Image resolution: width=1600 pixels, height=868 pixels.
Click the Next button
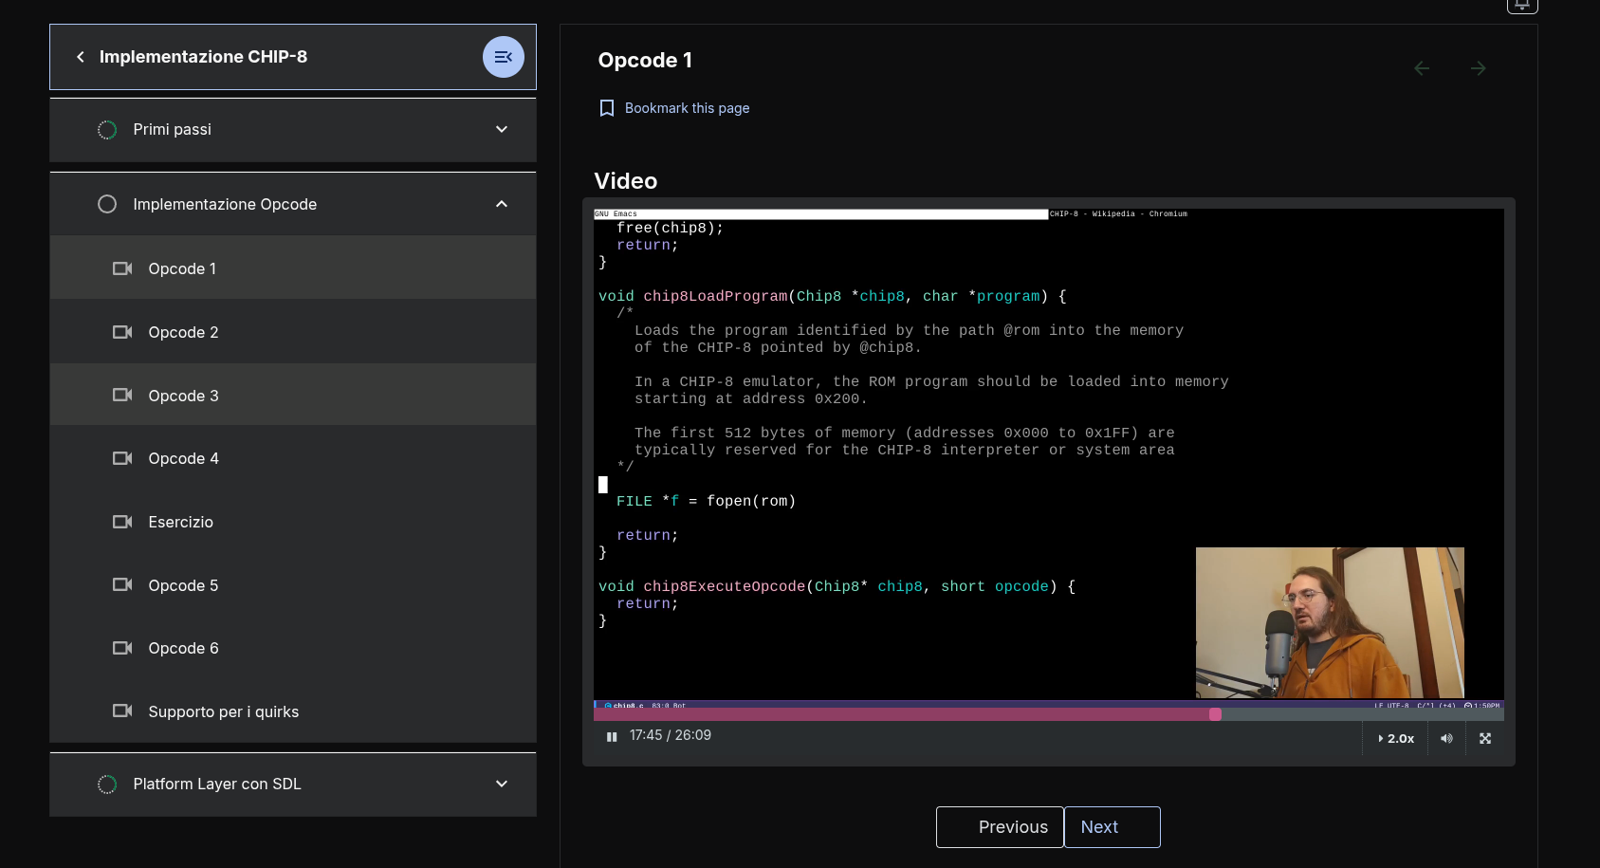tap(1113, 827)
